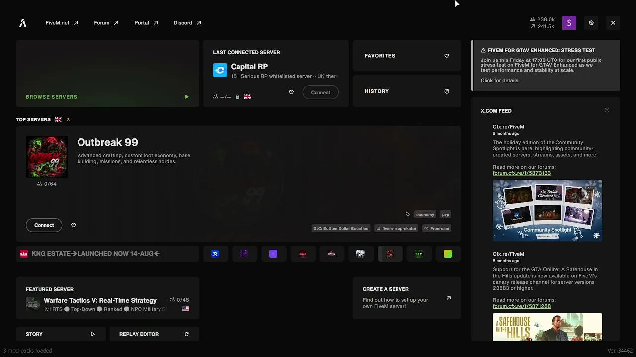Click the UK flag next to Top Servers
The height and width of the screenshot is (357, 636).
click(58, 119)
